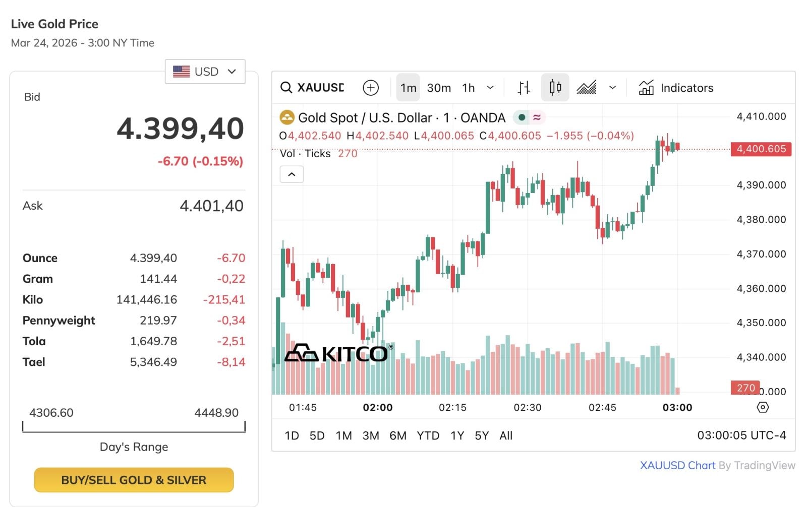Click the compare/add symbol plus icon
The image size is (807, 507).
[371, 88]
